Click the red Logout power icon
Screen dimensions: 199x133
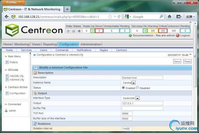[x=178, y=36]
